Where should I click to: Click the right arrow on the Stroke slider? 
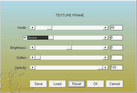pos(105,38)
